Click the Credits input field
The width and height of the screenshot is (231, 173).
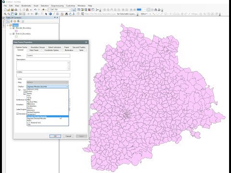point(43,75)
